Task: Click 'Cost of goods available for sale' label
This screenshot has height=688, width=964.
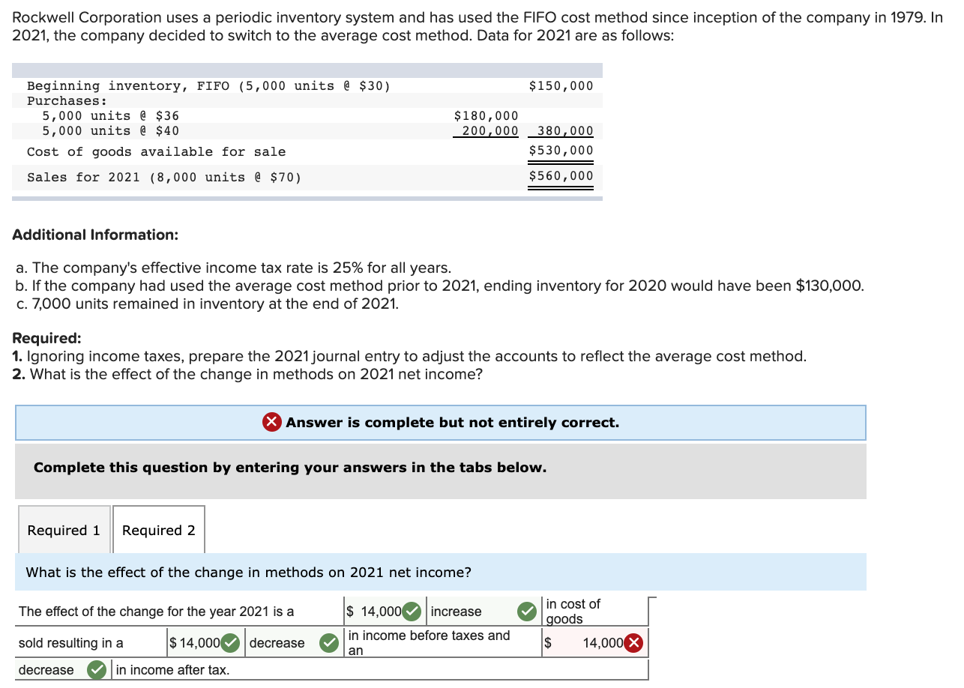Action: click(156, 151)
